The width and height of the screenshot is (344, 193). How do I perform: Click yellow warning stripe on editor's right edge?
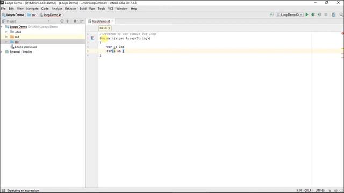pyautogui.click(x=342, y=49)
